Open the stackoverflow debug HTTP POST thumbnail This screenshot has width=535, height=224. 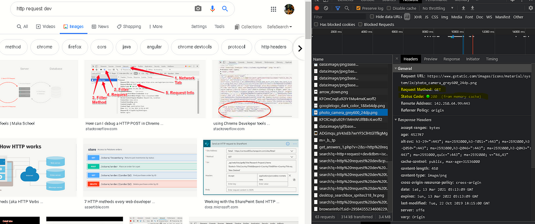click(x=144, y=88)
